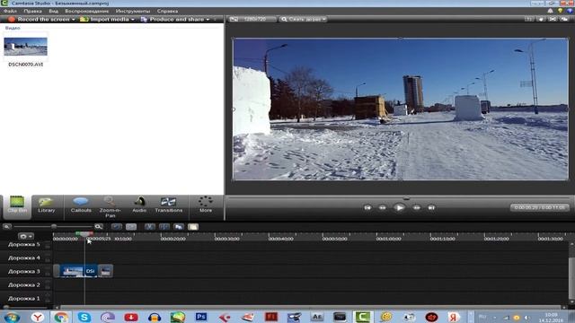The height and width of the screenshot is (323, 575).
Task: Select the DSCN0070.AVI clip thumbnail
Action: pos(26,47)
